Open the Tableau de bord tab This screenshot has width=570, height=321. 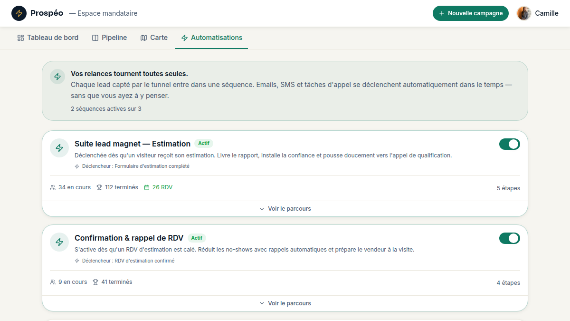[x=47, y=38]
